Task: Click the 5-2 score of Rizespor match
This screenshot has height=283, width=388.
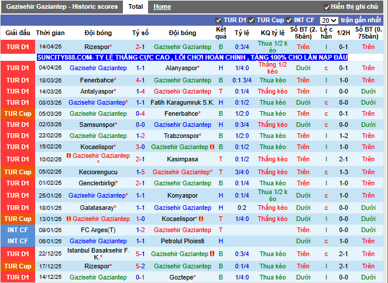Action: pos(140,266)
